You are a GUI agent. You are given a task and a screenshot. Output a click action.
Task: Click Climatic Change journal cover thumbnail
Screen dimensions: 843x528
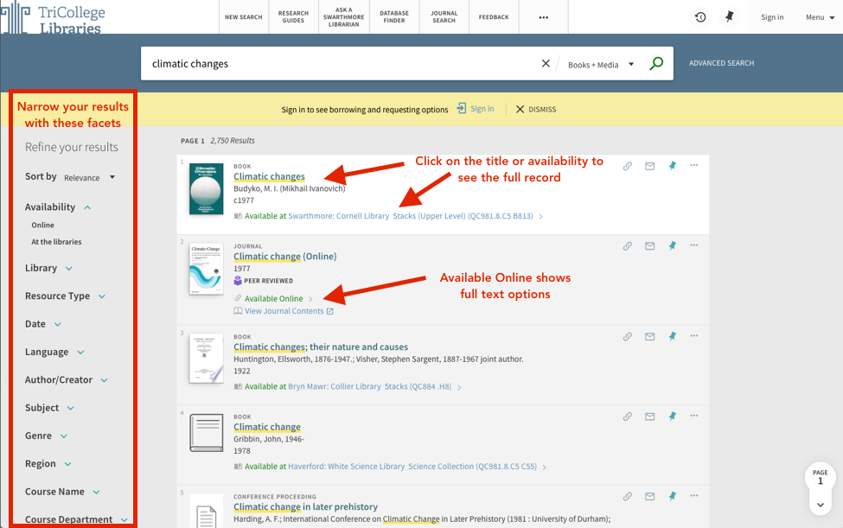[x=206, y=269]
